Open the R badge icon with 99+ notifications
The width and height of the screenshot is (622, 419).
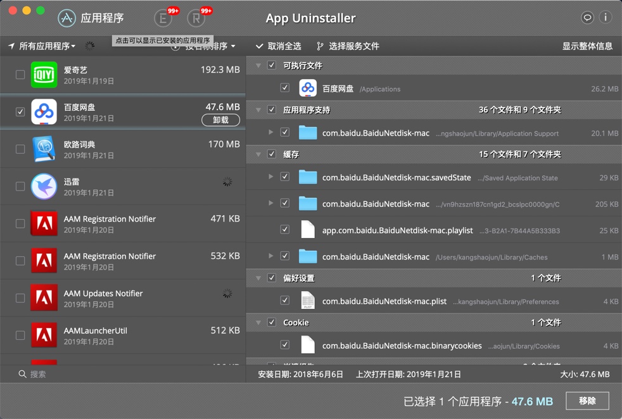point(196,18)
